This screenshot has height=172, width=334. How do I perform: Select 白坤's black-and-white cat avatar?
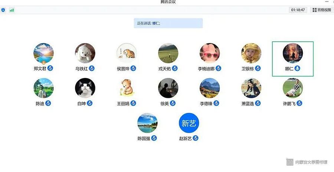(85, 88)
